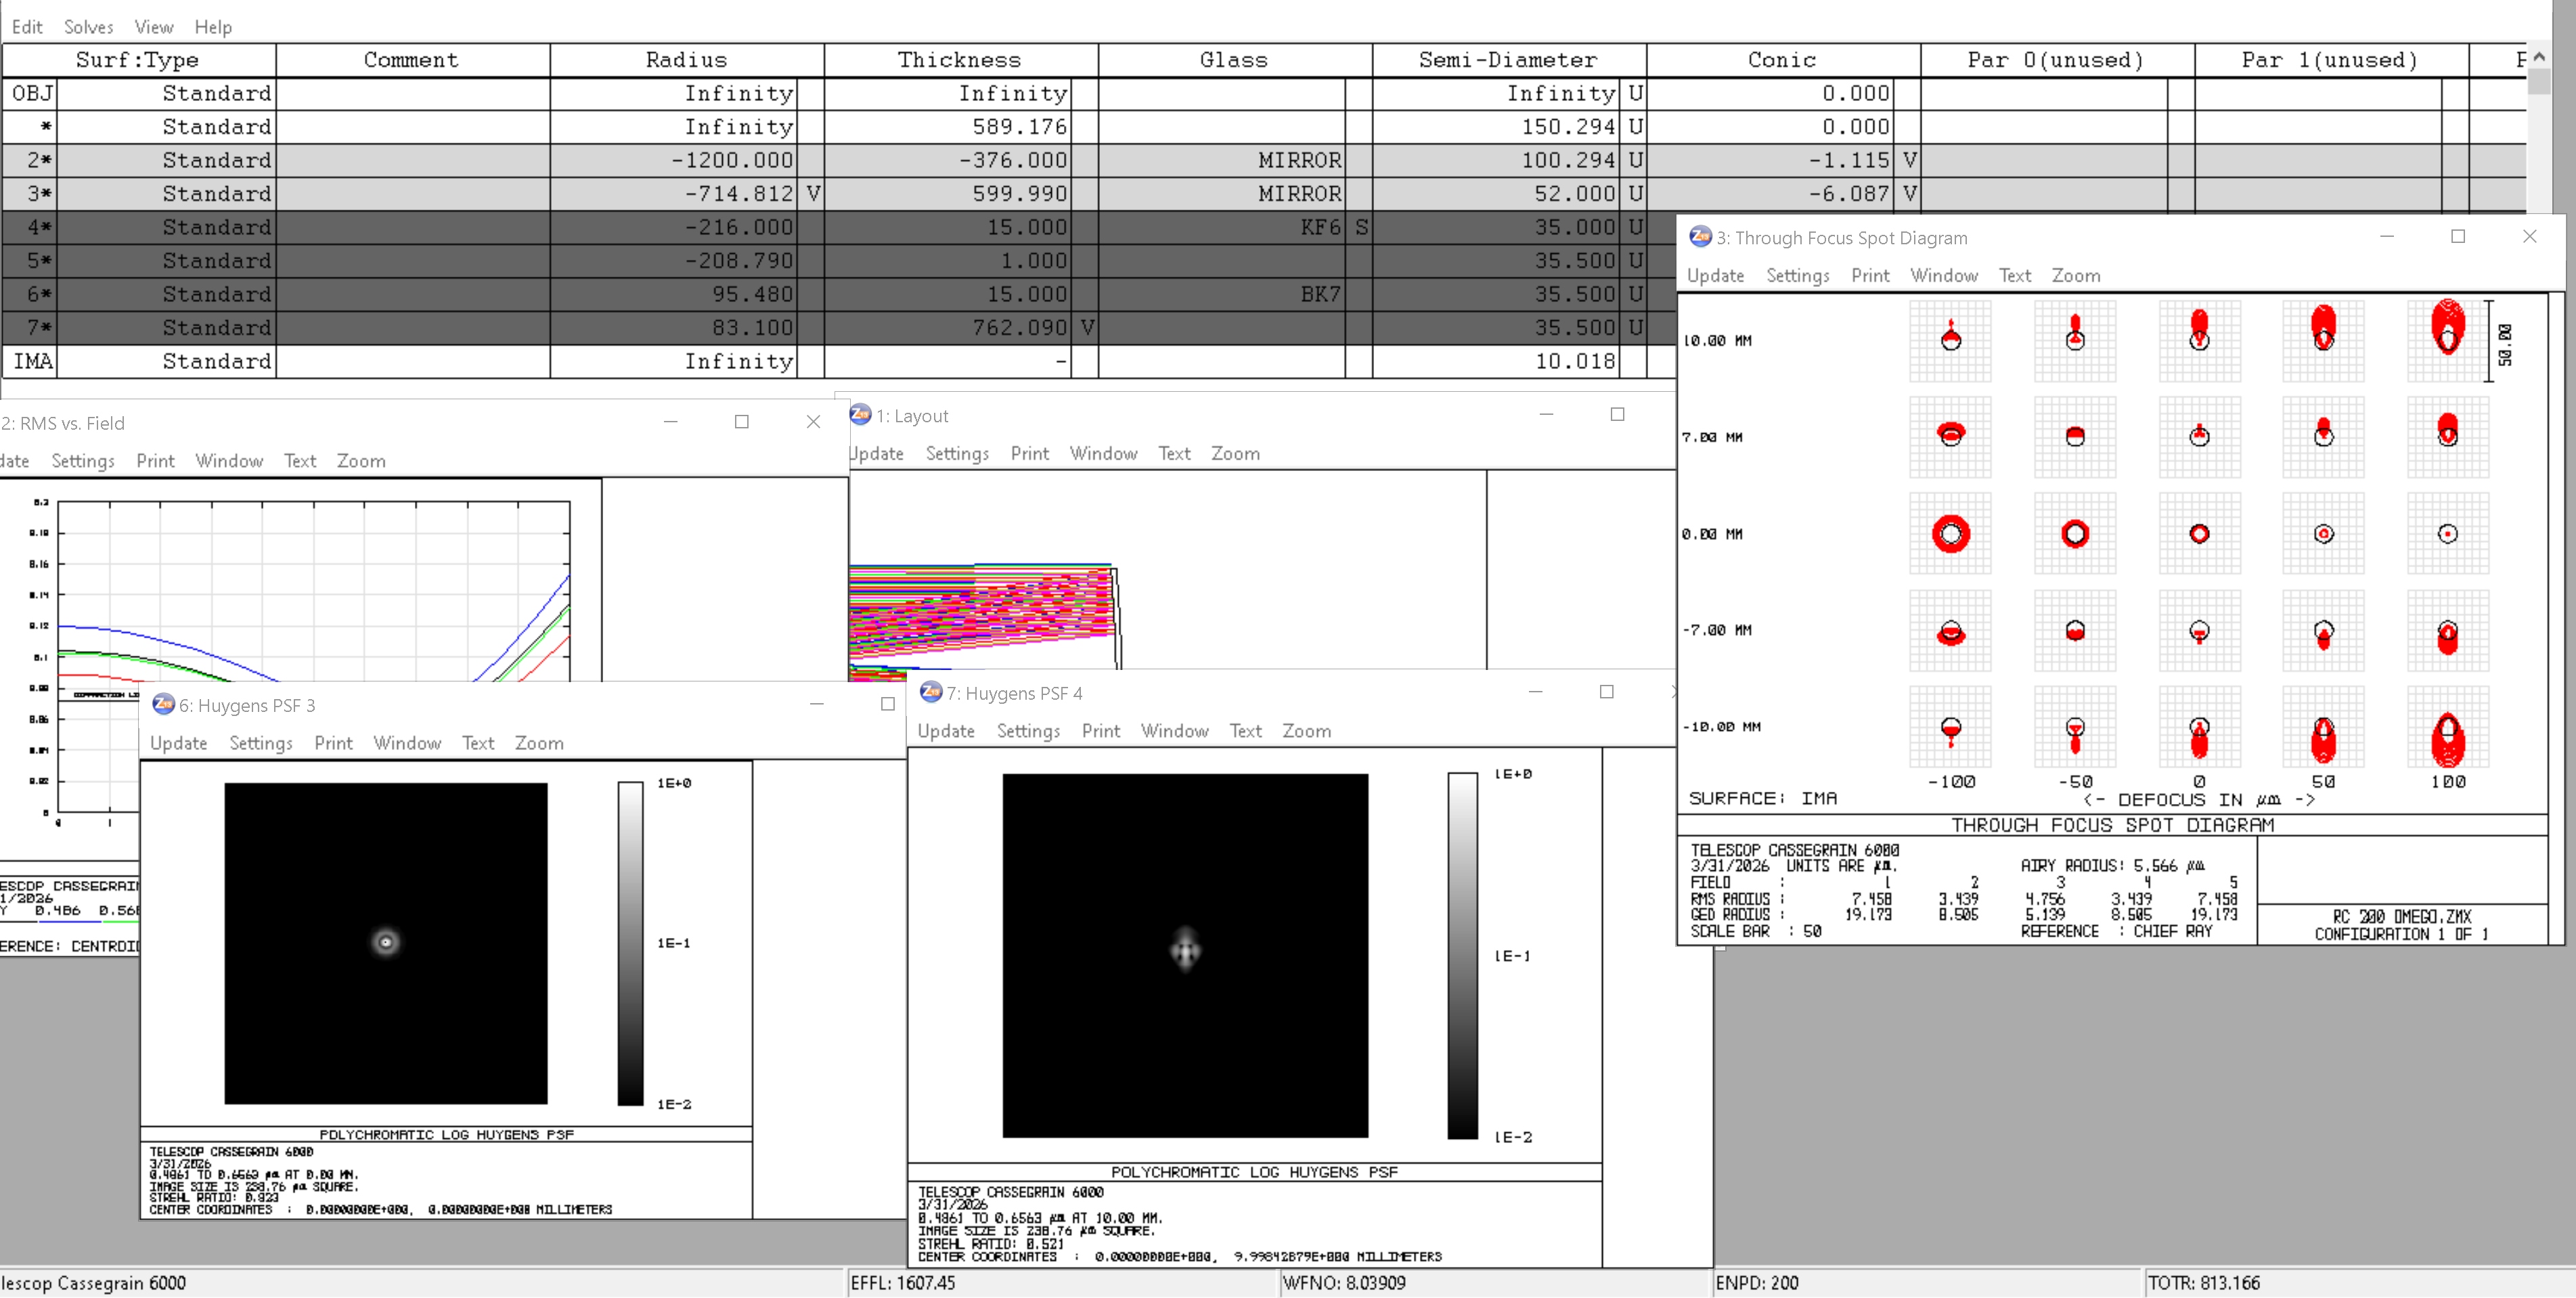The width and height of the screenshot is (2576, 1298).
Task: Click the grayscale color bar in Huygens PSF 4
Action: [1462, 955]
